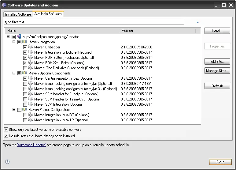
Task: Click the Mylyn (Optional) 0.9.5 configurator icon
Action: pos(30,83)
